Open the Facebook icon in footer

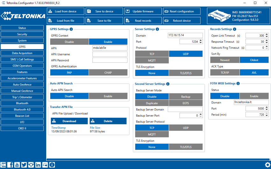click(10, 165)
